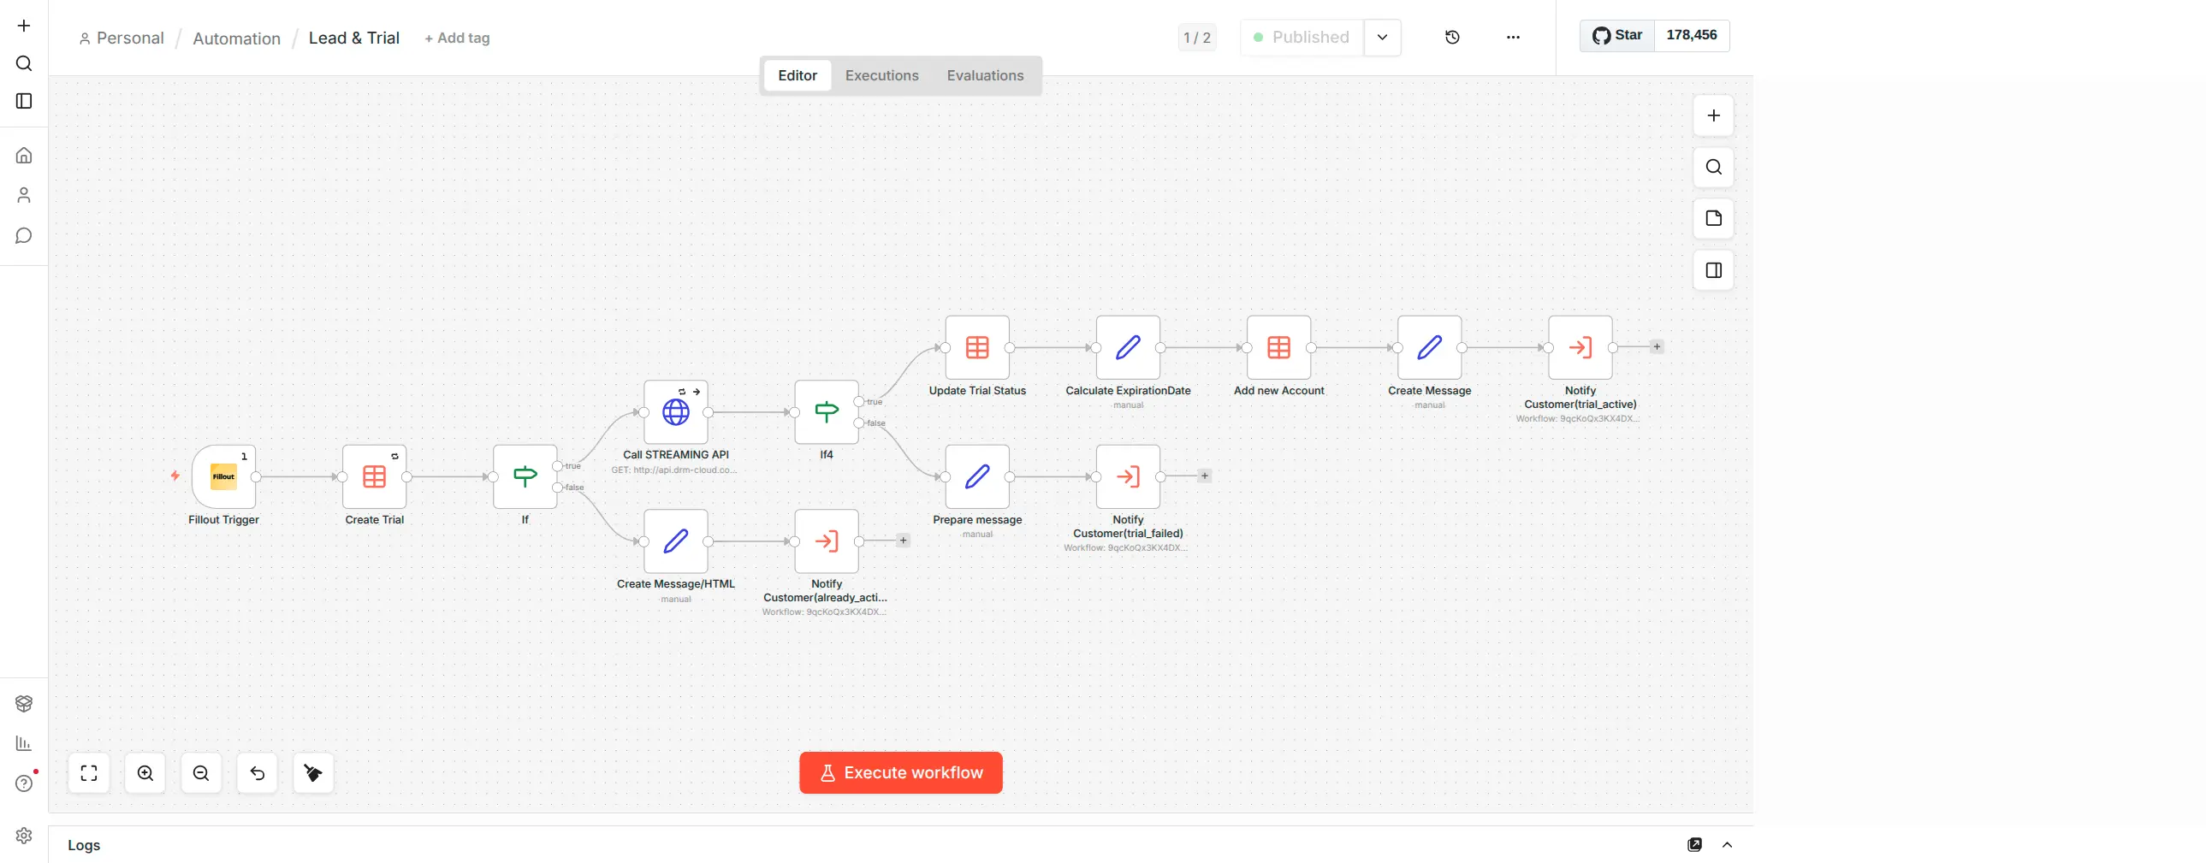This screenshot has width=2206, height=863.
Task: Select the Call STREAMING API globe node
Action: (x=676, y=411)
